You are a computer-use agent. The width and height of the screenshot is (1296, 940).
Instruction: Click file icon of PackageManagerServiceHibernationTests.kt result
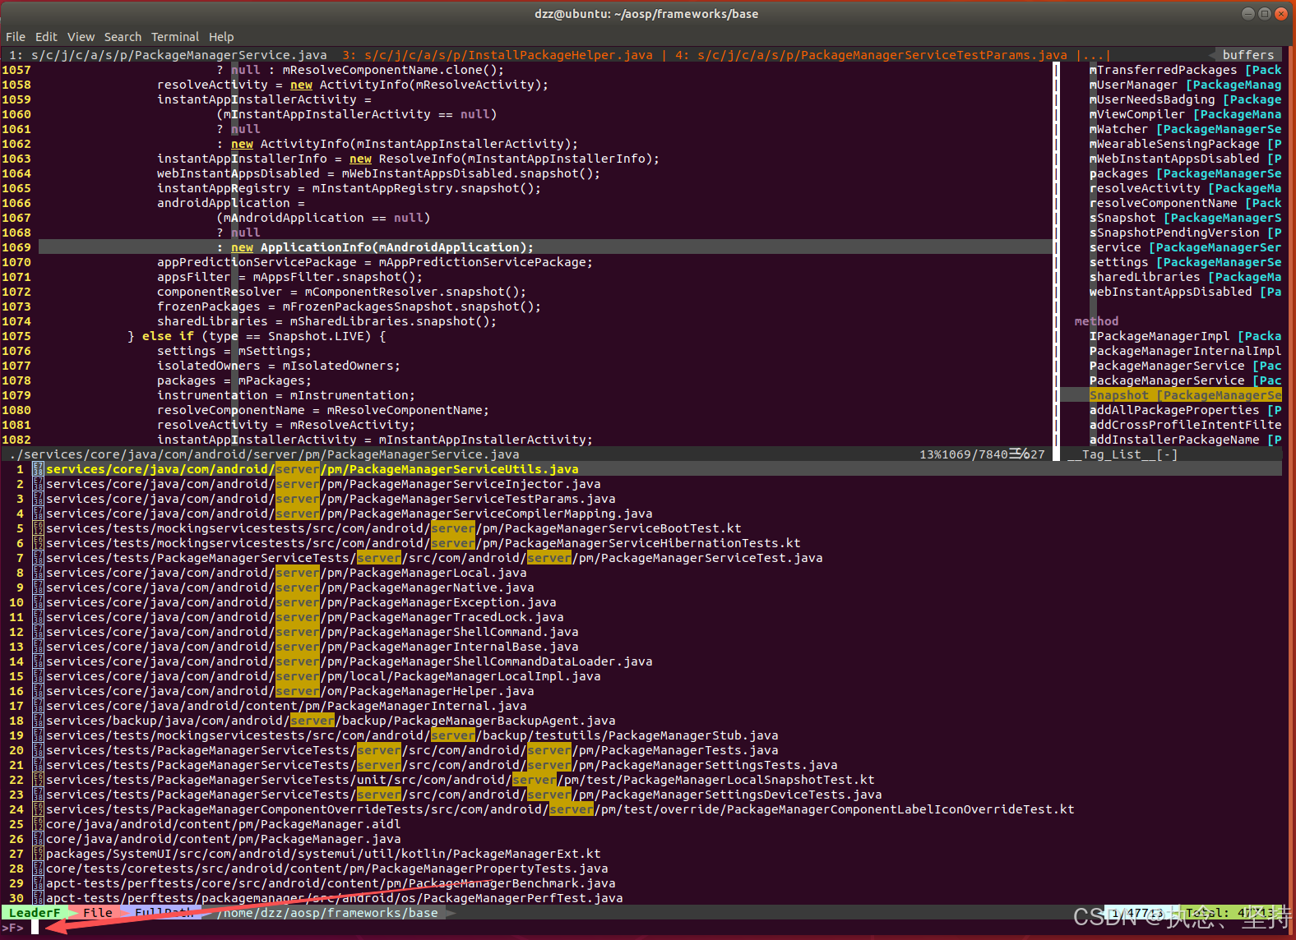tap(38, 543)
